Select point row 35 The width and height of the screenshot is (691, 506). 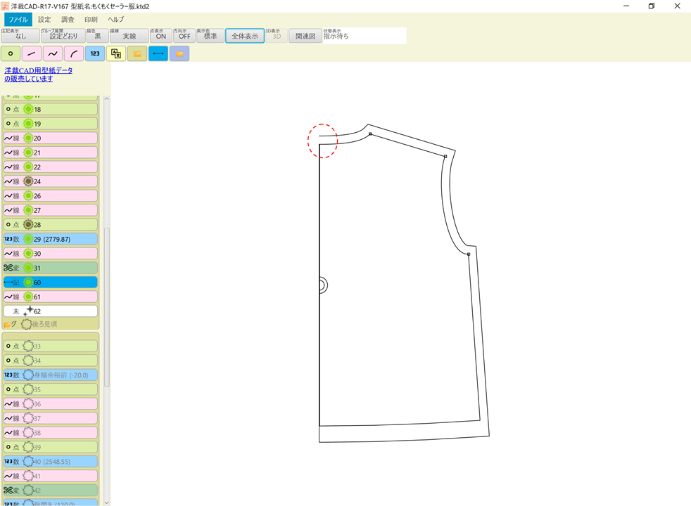coord(51,389)
